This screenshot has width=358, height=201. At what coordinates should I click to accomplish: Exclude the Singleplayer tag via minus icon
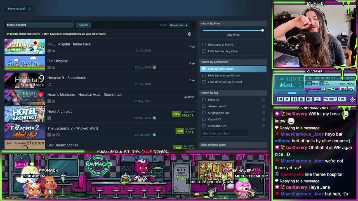tap(263, 113)
